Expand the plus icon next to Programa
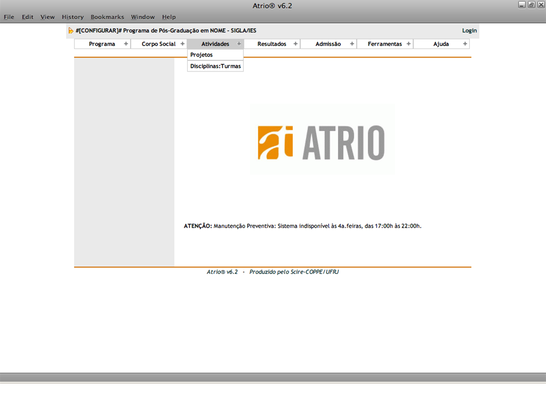The image size is (546, 397). click(126, 44)
